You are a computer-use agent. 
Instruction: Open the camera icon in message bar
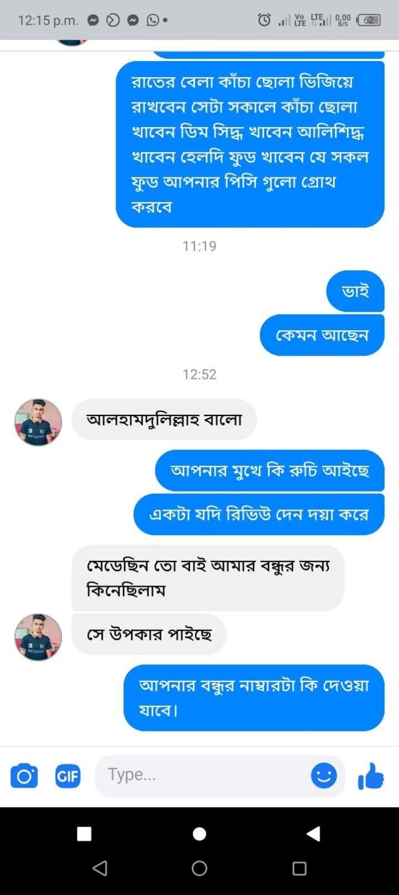point(24,776)
